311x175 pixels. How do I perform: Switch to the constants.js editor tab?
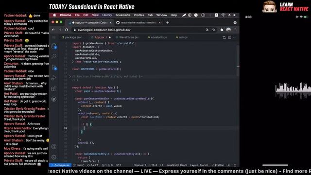tap(157, 37)
